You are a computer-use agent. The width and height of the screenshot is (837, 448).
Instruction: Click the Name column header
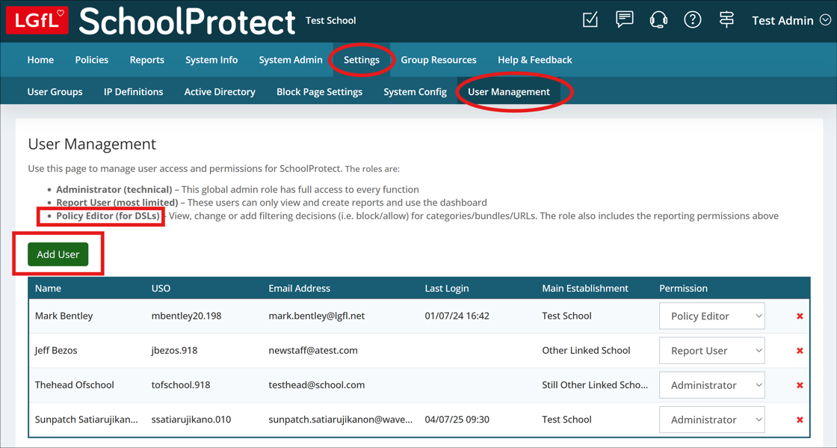48,289
